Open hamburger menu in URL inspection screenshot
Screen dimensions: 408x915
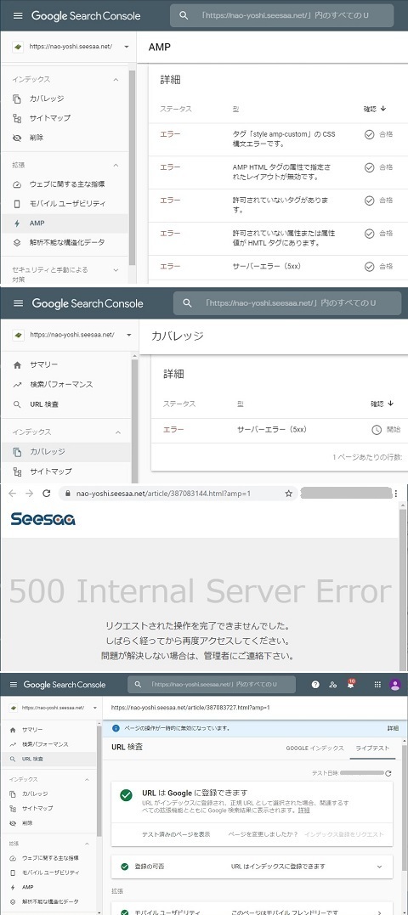click(14, 685)
